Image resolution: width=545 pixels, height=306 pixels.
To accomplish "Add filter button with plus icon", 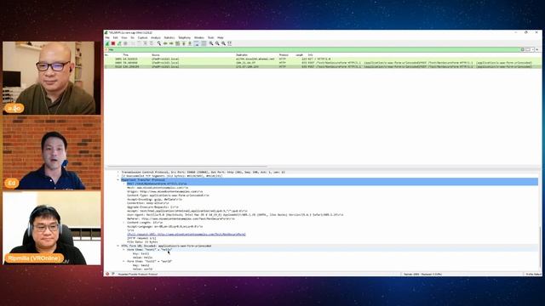I will (x=537, y=49).
